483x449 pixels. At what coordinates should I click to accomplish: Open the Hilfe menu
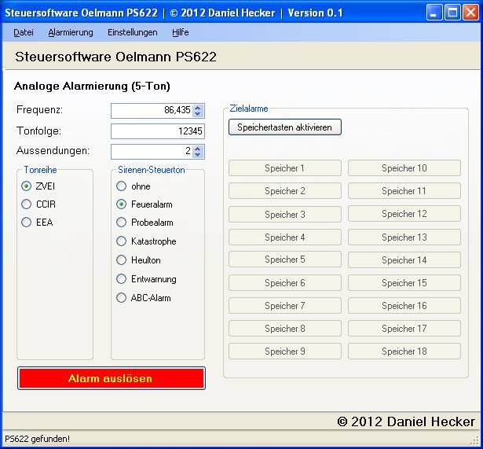coord(180,32)
